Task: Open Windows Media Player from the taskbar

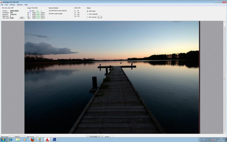Action: (x=25, y=140)
